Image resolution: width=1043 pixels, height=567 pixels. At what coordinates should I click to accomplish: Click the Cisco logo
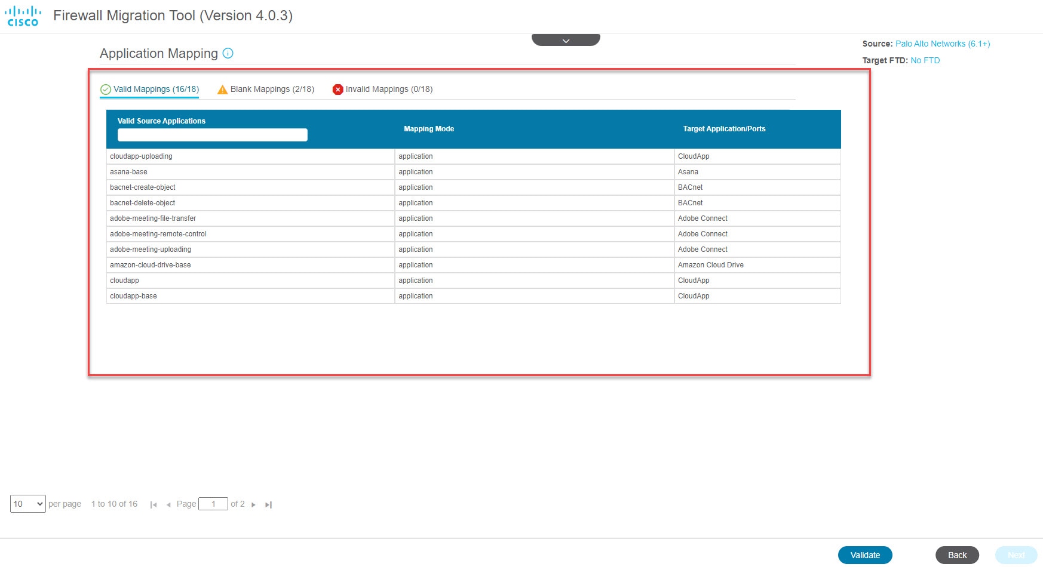pos(23,16)
